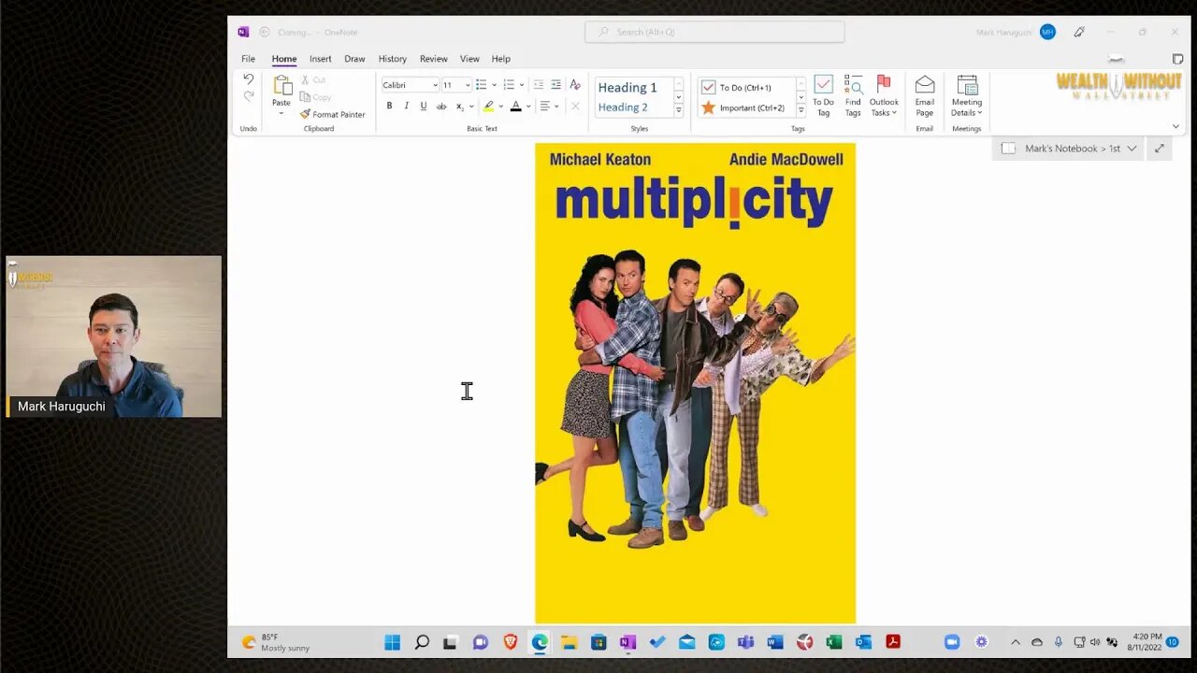1197x673 pixels.
Task: Activate the Format Painter
Action: pyautogui.click(x=332, y=114)
